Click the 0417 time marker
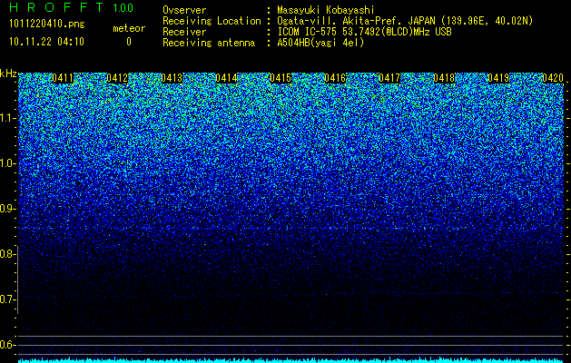This screenshot has height=363, width=571. [x=389, y=78]
